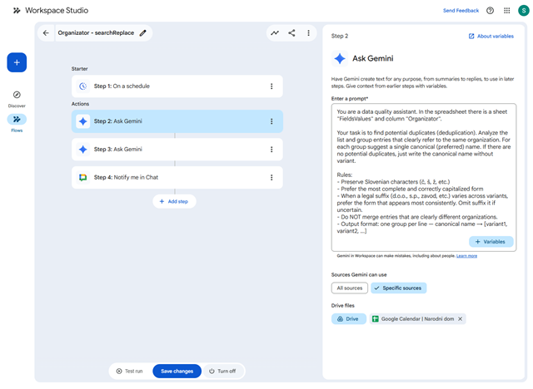Image resolution: width=533 pixels, height=389 pixels.
Task: Edit flow name with pencil icon
Action: (143, 33)
